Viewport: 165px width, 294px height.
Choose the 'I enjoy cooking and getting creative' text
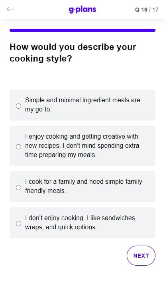coord(82,146)
